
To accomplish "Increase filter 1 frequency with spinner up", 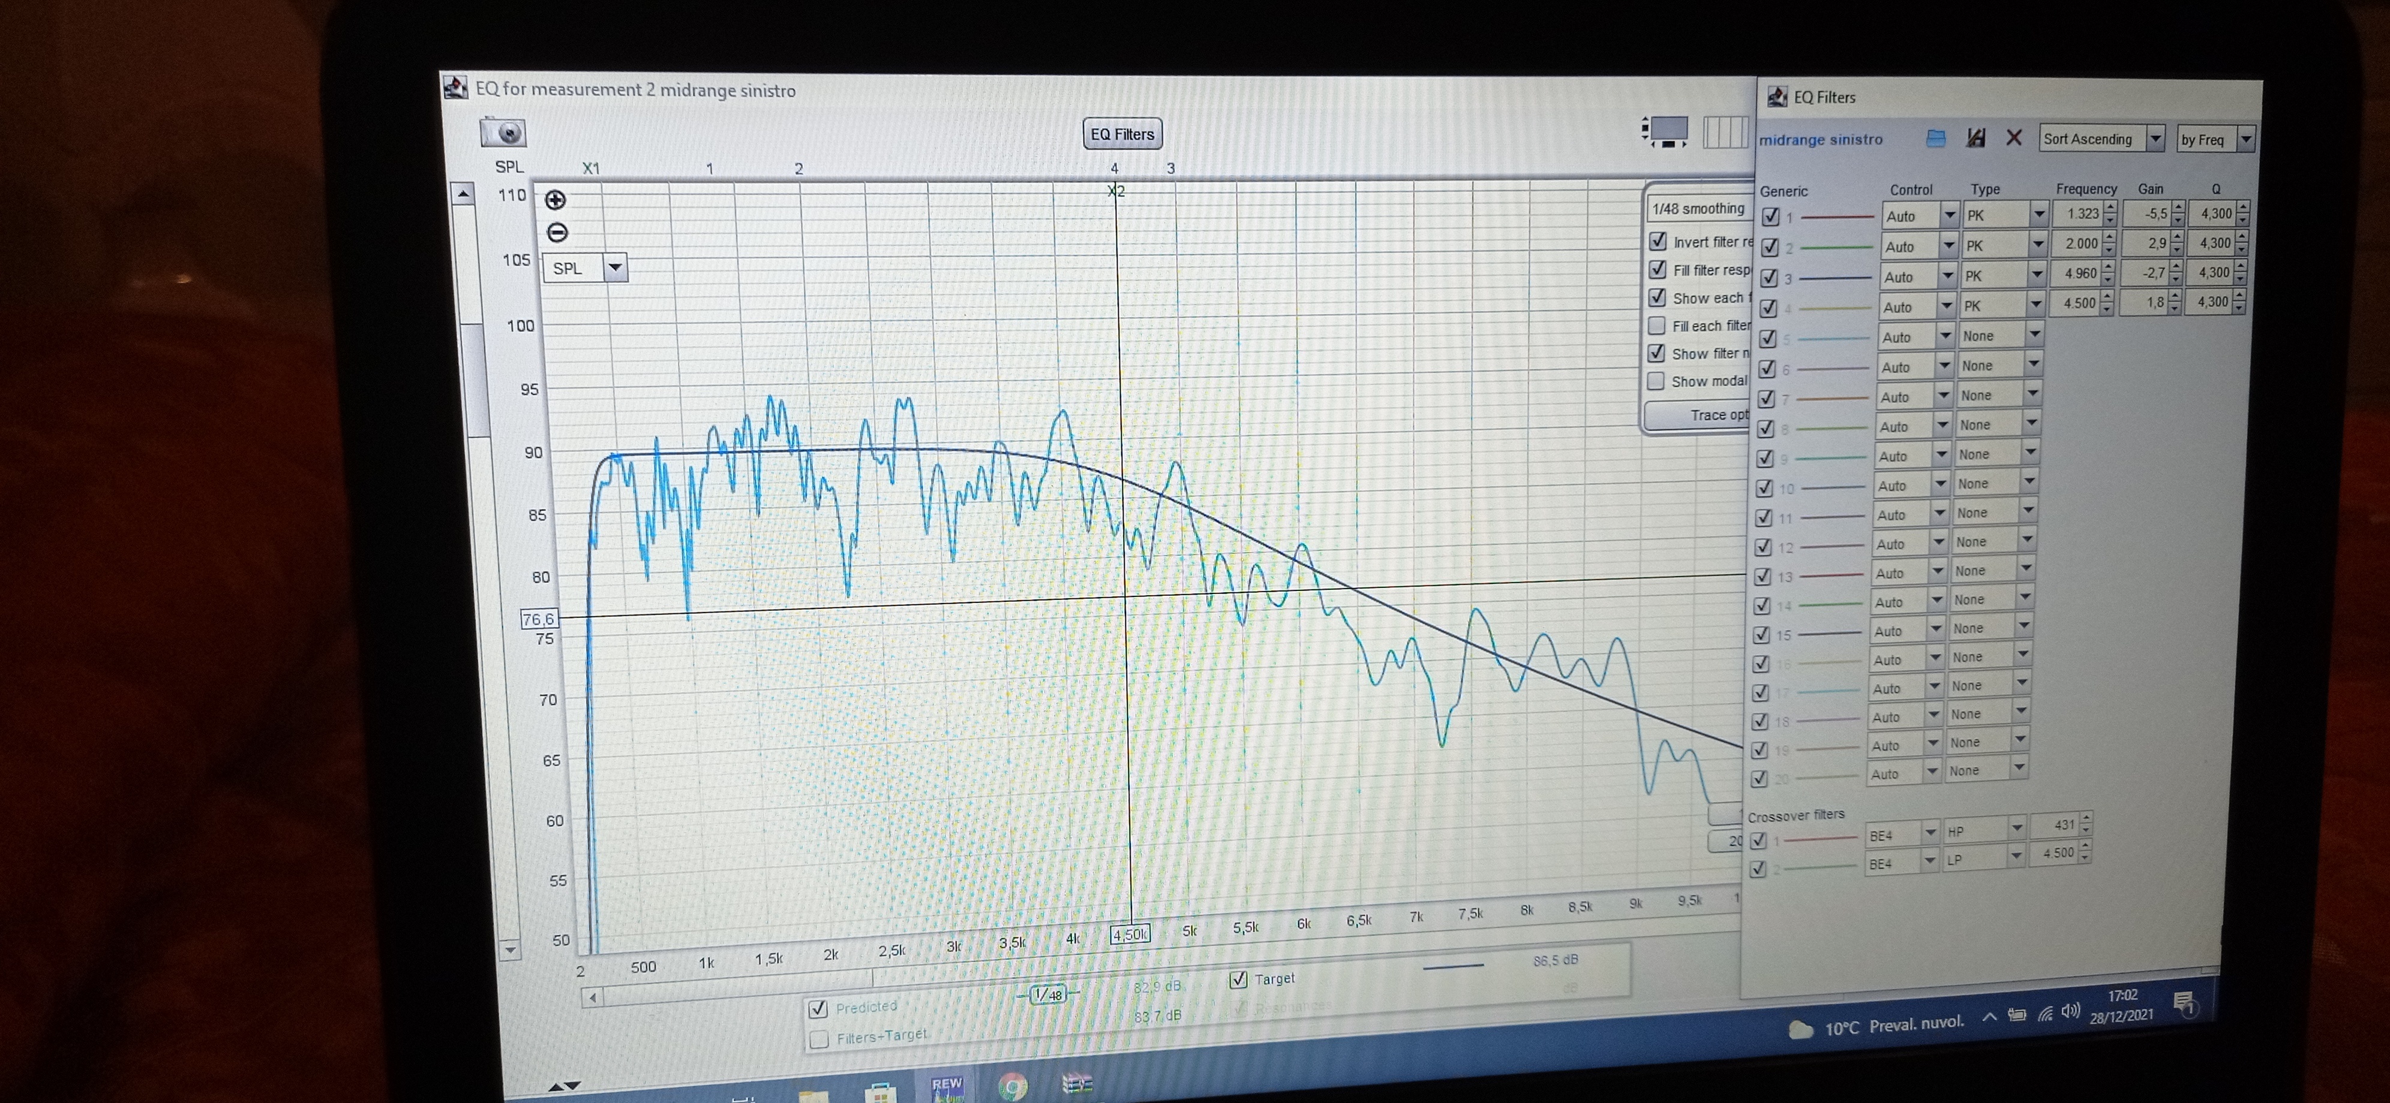I will (2110, 207).
